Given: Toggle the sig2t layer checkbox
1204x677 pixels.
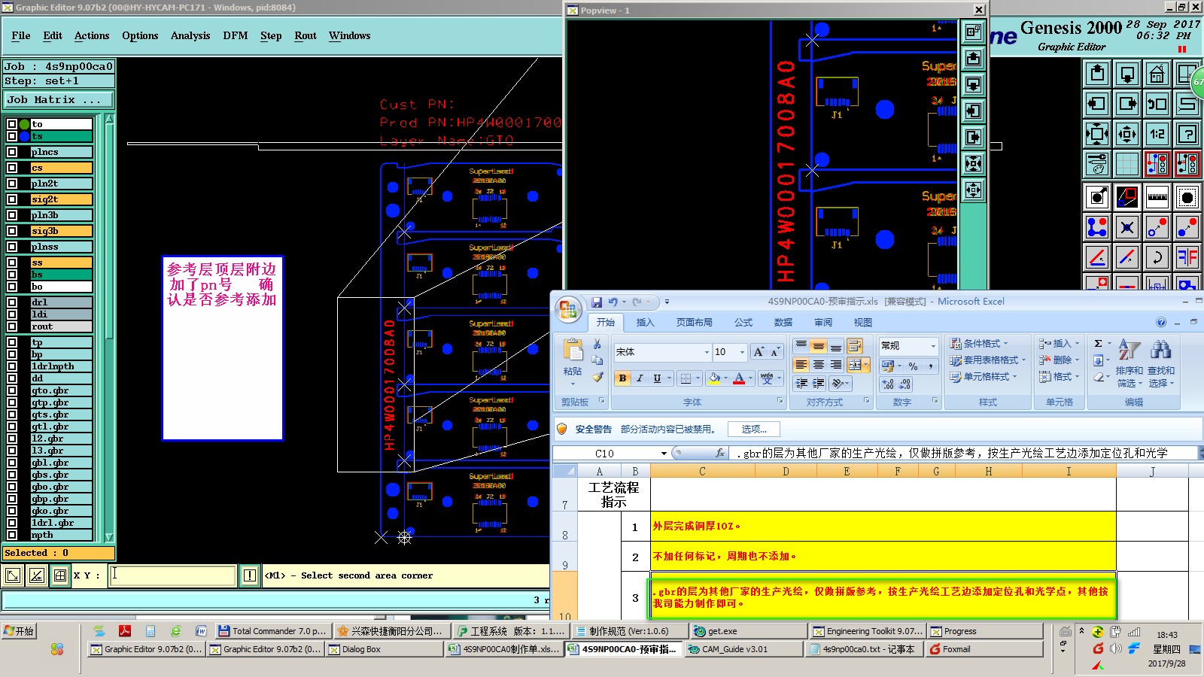Looking at the screenshot, I should point(12,199).
